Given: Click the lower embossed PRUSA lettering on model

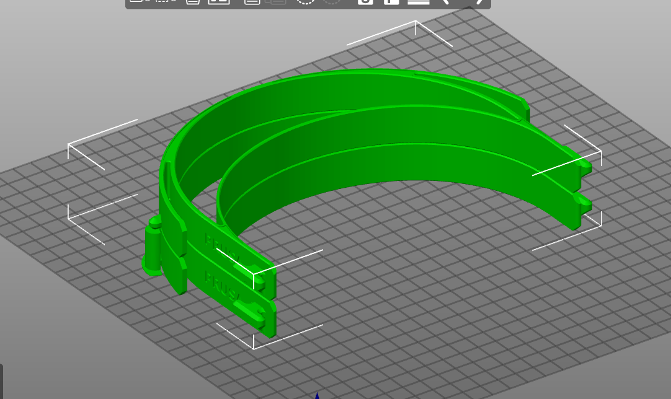Looking at the screenshot, I should (221, 286).
